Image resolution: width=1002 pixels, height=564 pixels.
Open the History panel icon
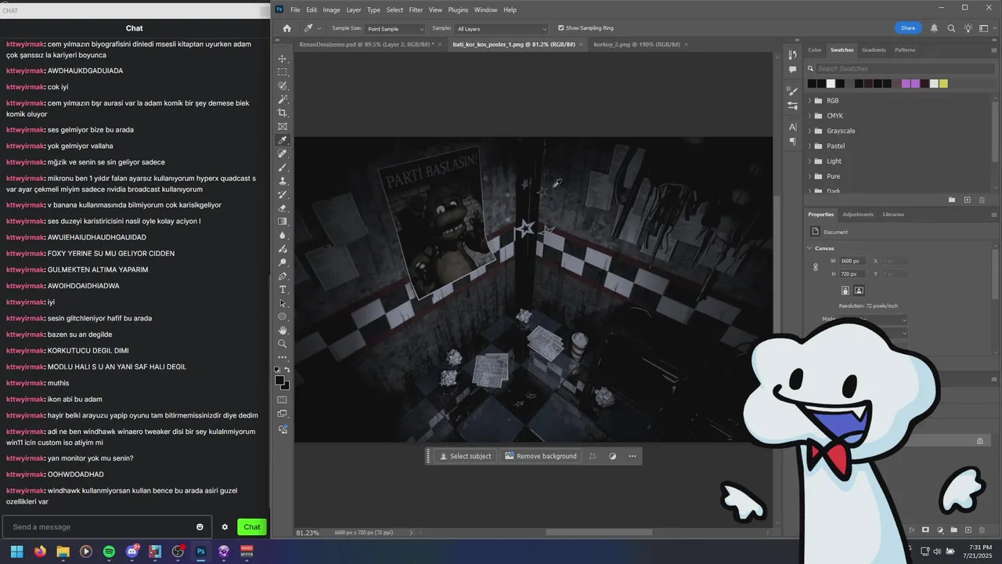coord(792,55)
